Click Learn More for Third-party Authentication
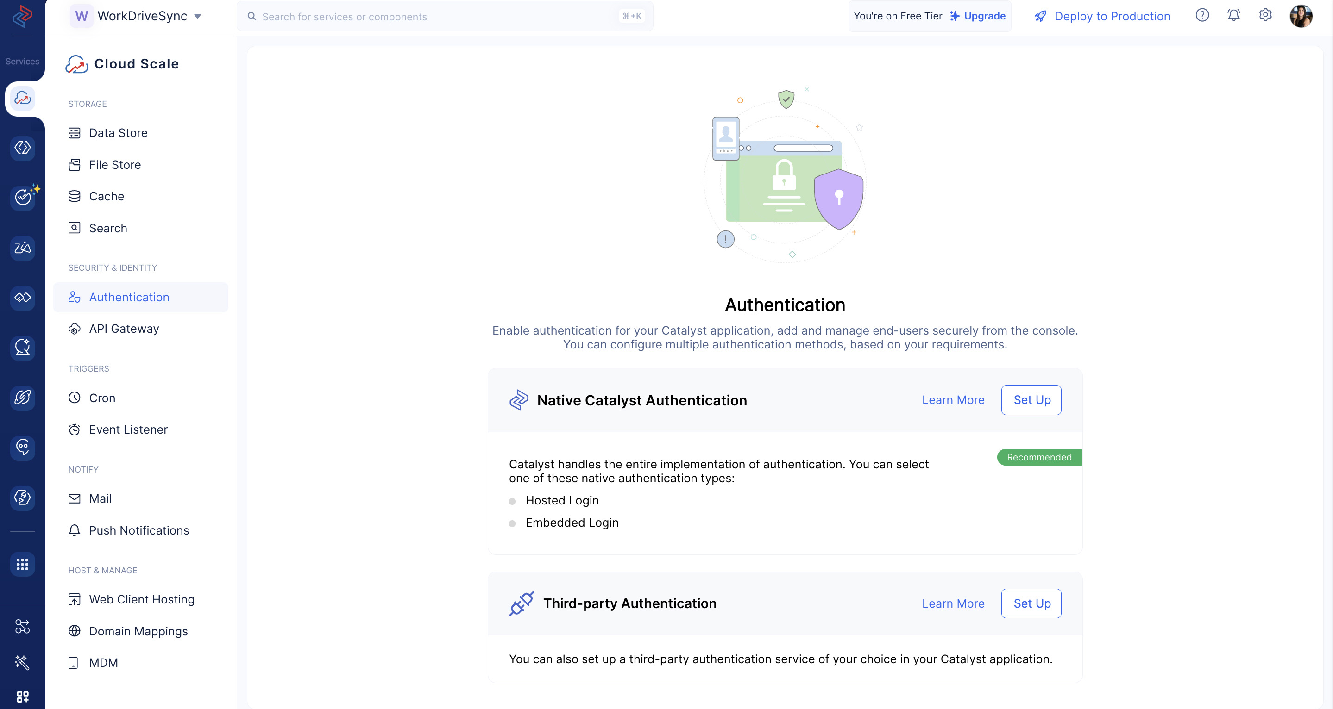 coord(954,603)
